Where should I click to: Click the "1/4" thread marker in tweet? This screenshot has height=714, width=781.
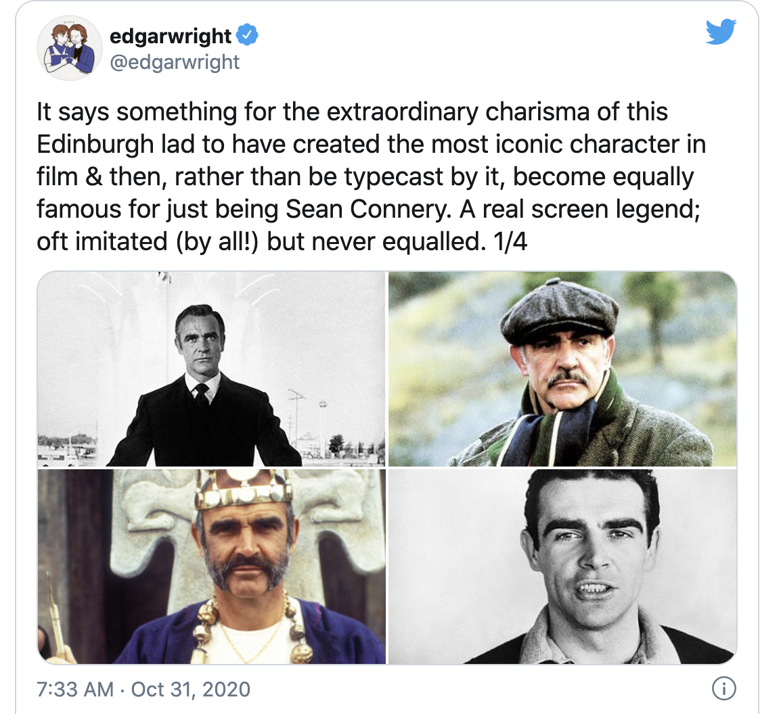pos(510,242)
